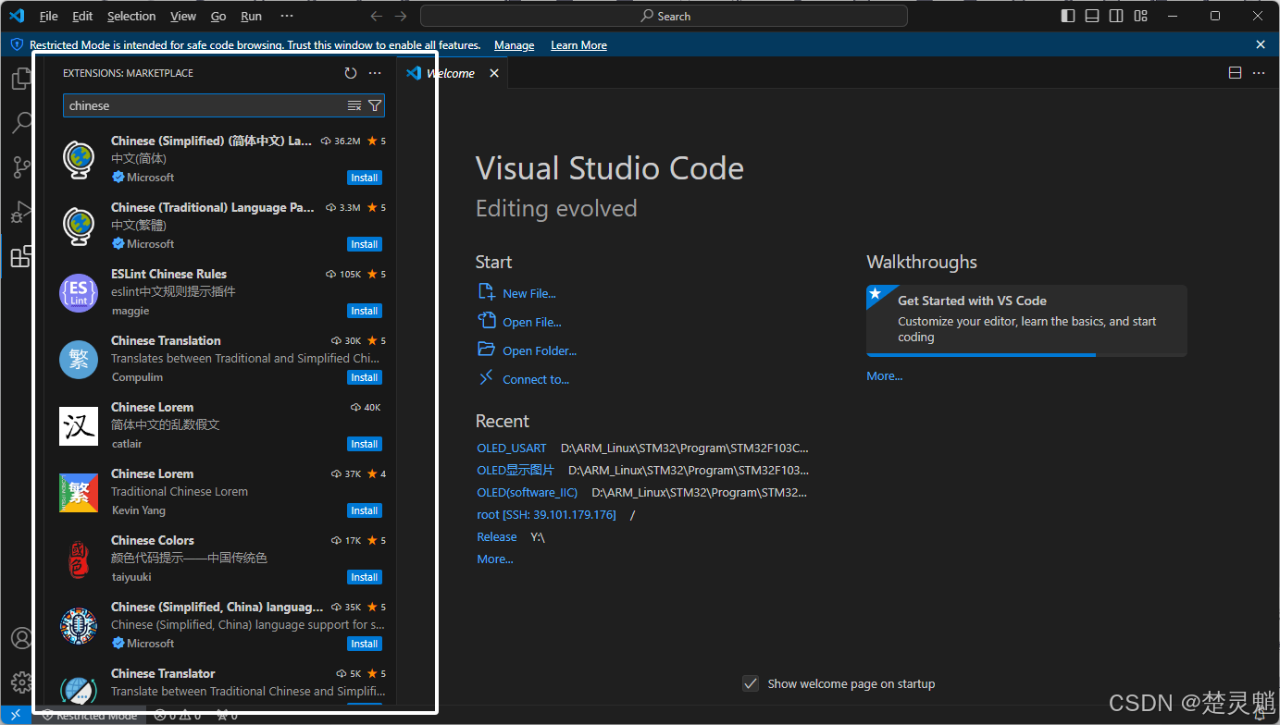Screen dimensions: 1280x725
Task: Open the Search view in activity bar
Action: point(21,123)
